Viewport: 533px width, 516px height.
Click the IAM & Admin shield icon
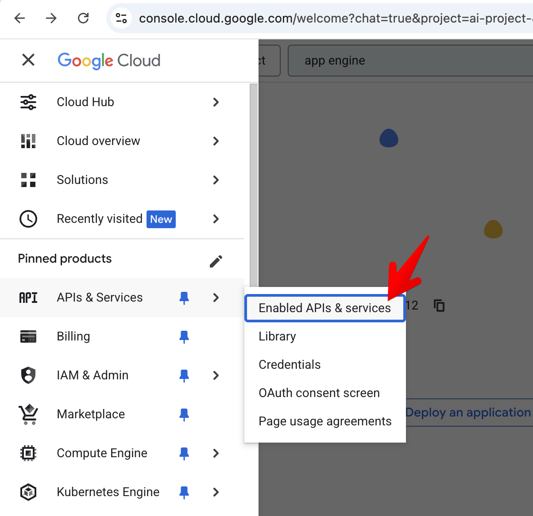click(x=28, y=375)
